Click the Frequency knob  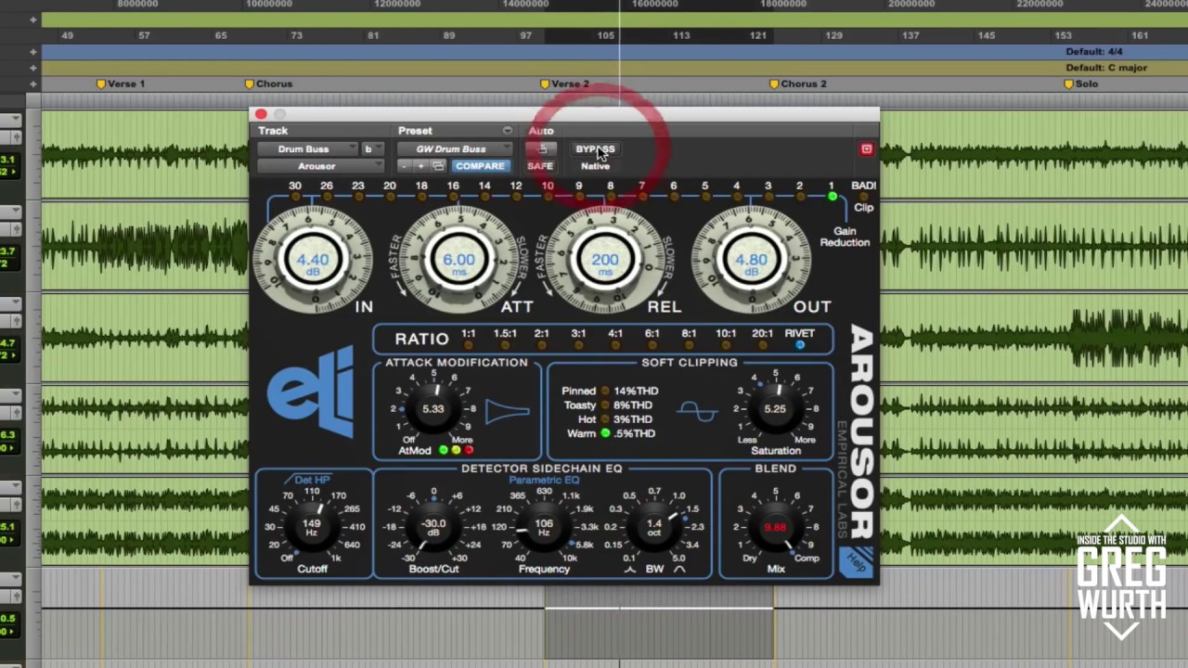pyautogui.click(x=544, y=527)
